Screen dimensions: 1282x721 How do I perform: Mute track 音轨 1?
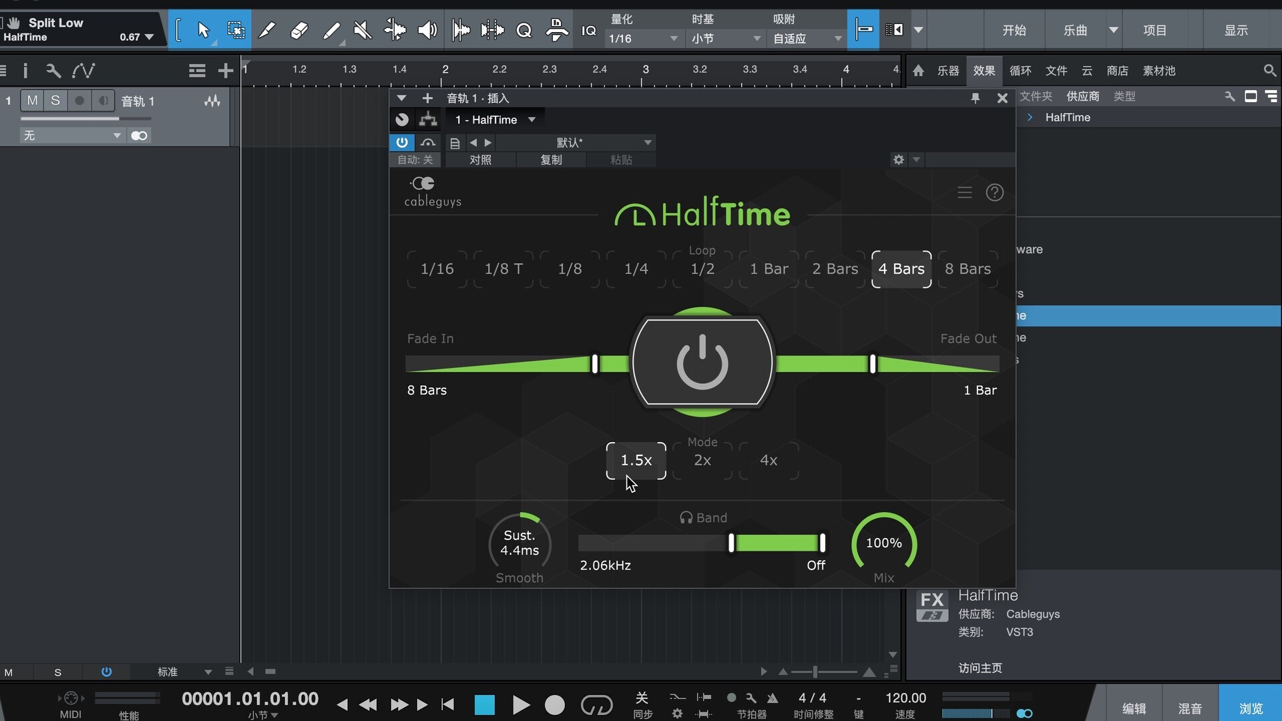coord(32,100)
